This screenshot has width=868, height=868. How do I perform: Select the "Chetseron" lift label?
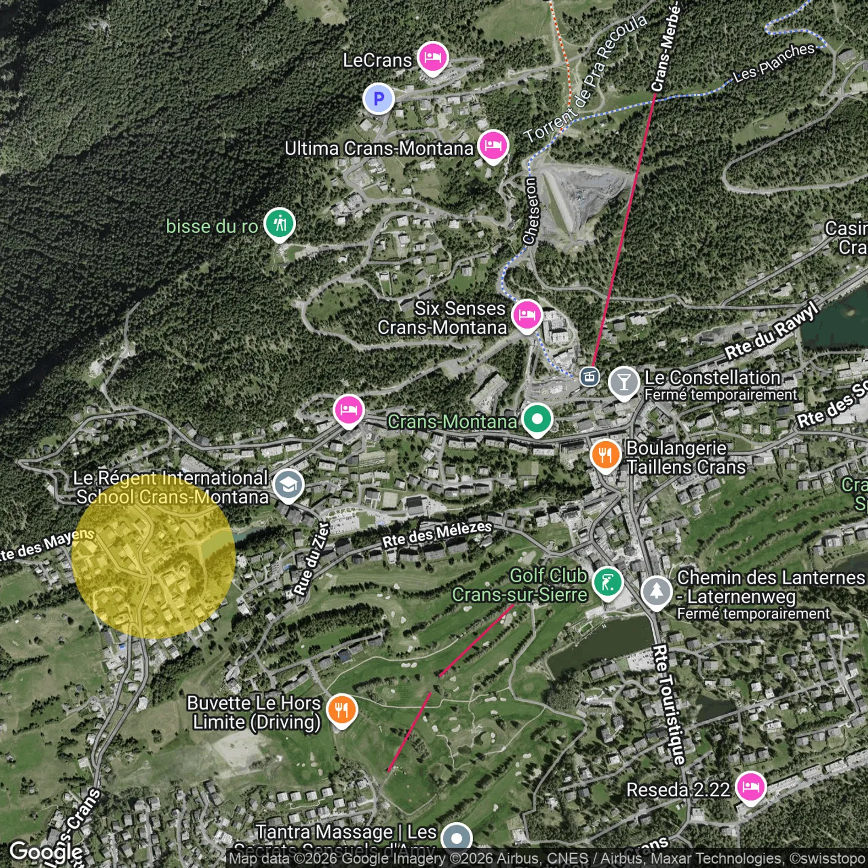[530, 211]
